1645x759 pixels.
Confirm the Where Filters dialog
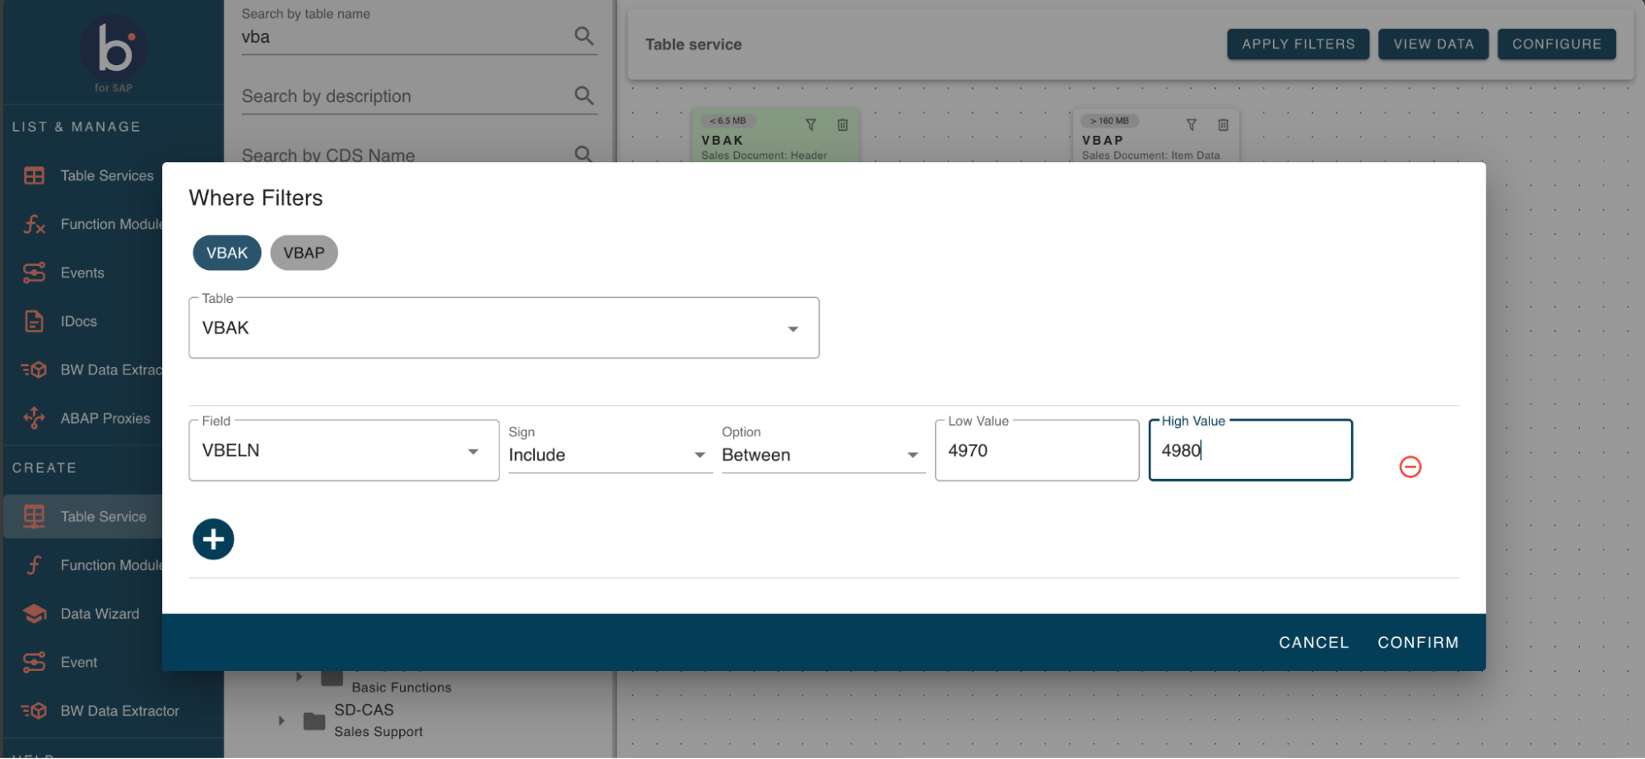tap(1418, 642)
